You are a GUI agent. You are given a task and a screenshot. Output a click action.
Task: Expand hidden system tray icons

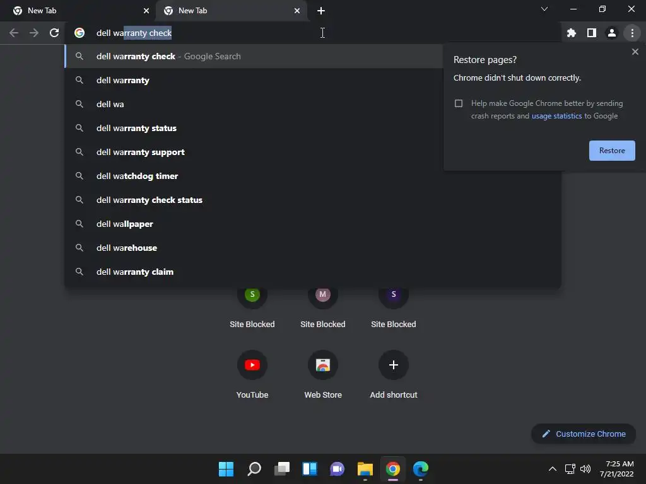coord(553,469)
